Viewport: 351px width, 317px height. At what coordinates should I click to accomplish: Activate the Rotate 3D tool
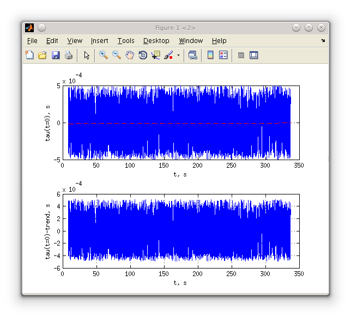click(143, 55)
